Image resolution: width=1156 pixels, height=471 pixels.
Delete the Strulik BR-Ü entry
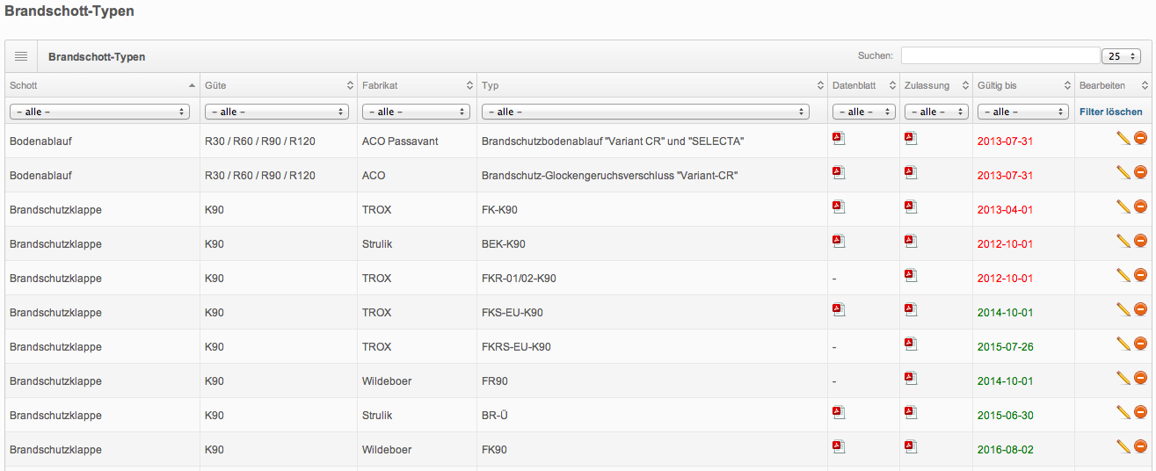(1140, 412)
